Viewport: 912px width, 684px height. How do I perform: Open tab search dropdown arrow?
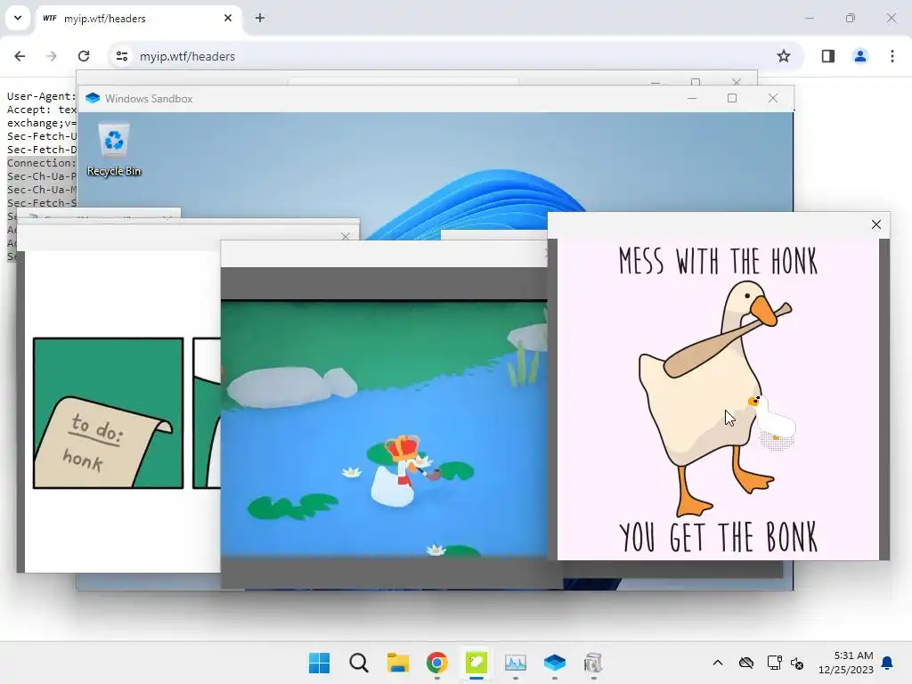point(18,18)
